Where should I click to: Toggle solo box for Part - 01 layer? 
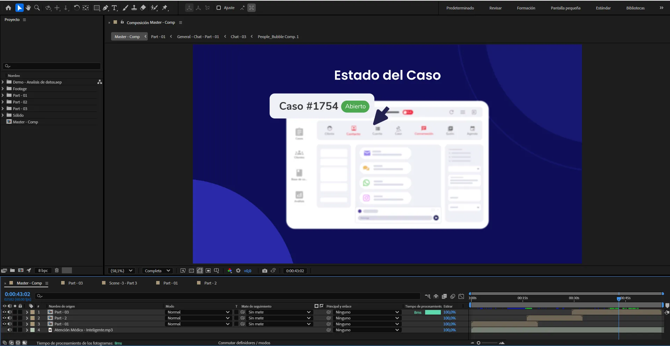pos(15,324)
